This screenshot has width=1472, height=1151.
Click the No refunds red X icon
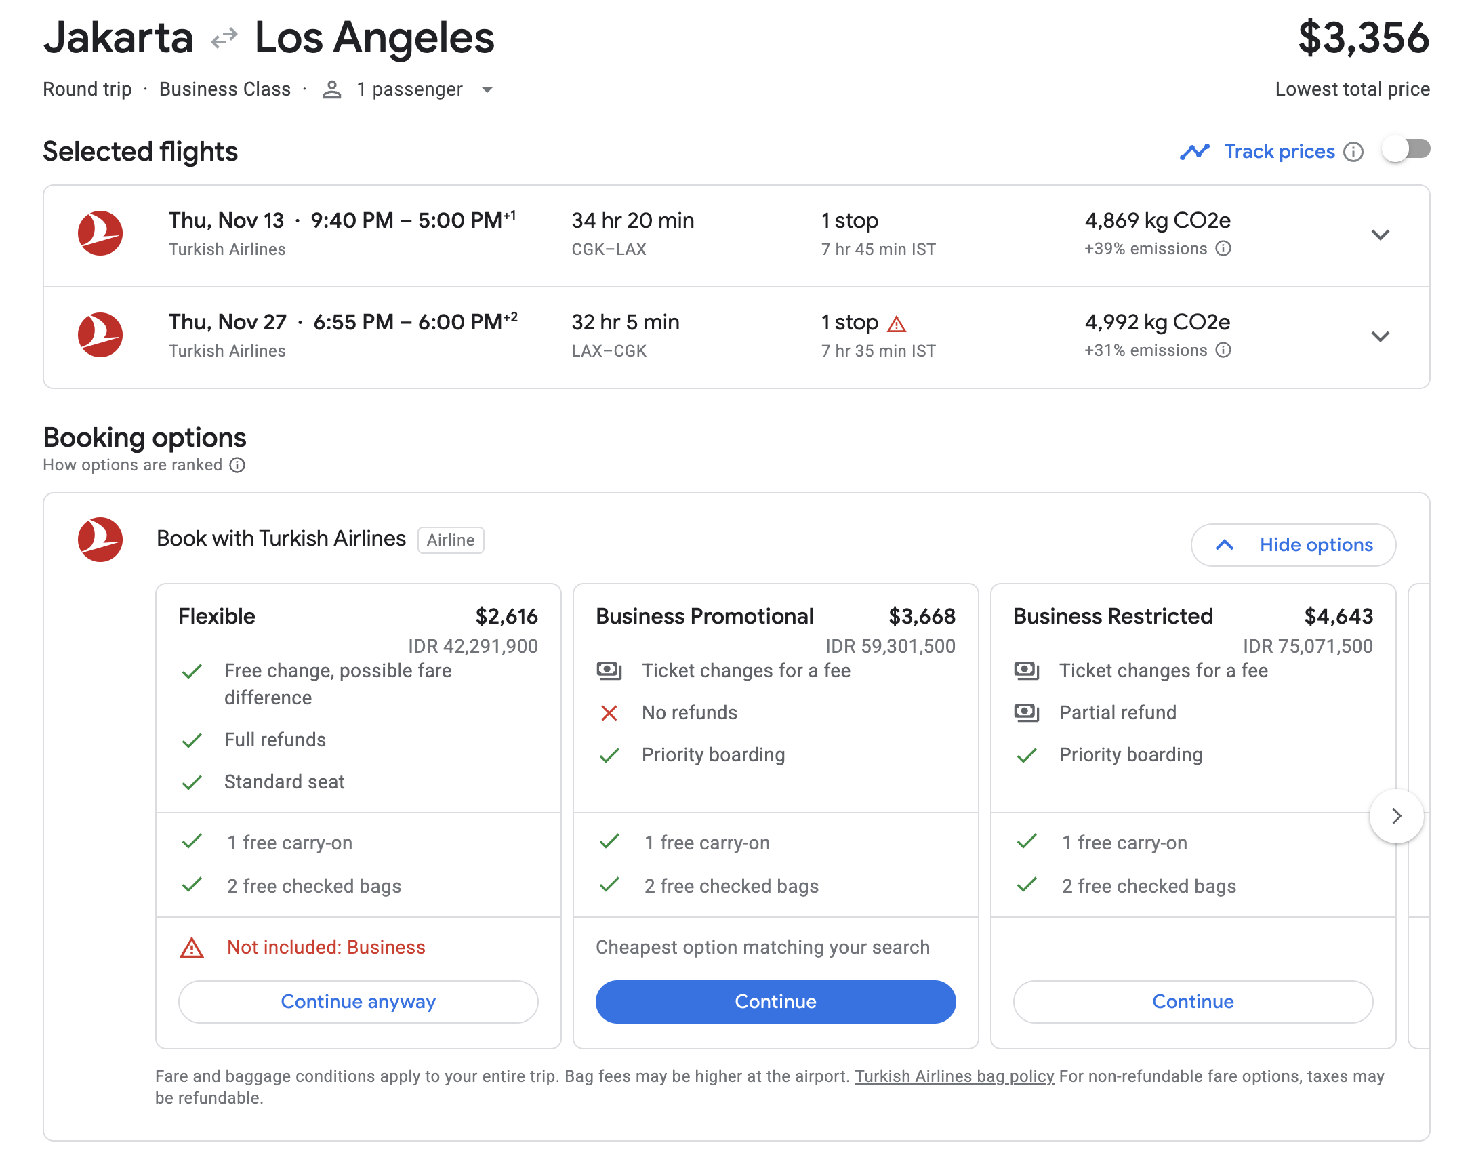coord(609,713)
